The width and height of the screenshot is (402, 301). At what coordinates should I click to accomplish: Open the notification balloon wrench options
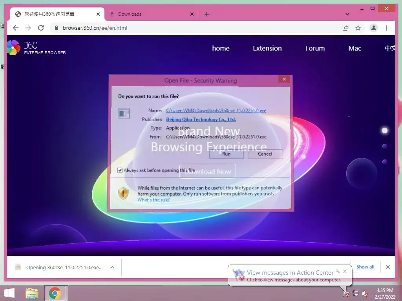pyautogui.click(x=338, y=271)
